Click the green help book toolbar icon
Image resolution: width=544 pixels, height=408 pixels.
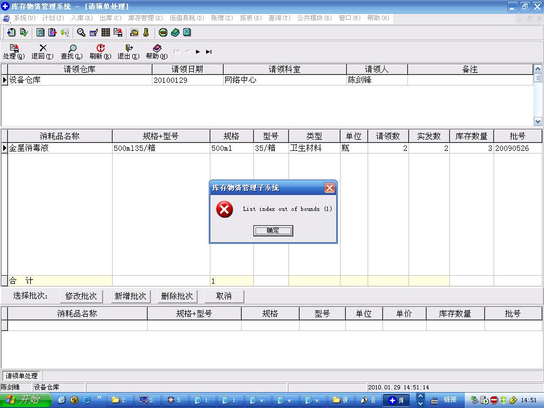[x=175, y=32]
